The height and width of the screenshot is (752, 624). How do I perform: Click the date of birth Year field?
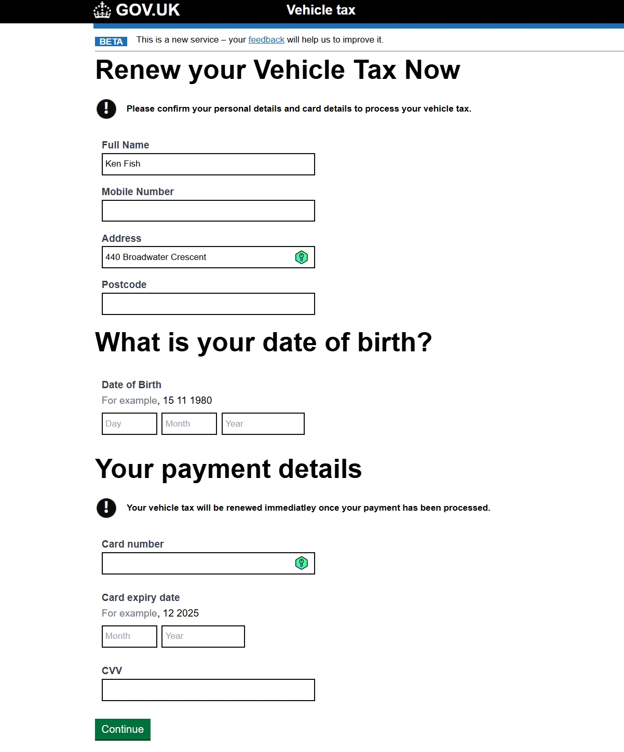tap(263, 423)
